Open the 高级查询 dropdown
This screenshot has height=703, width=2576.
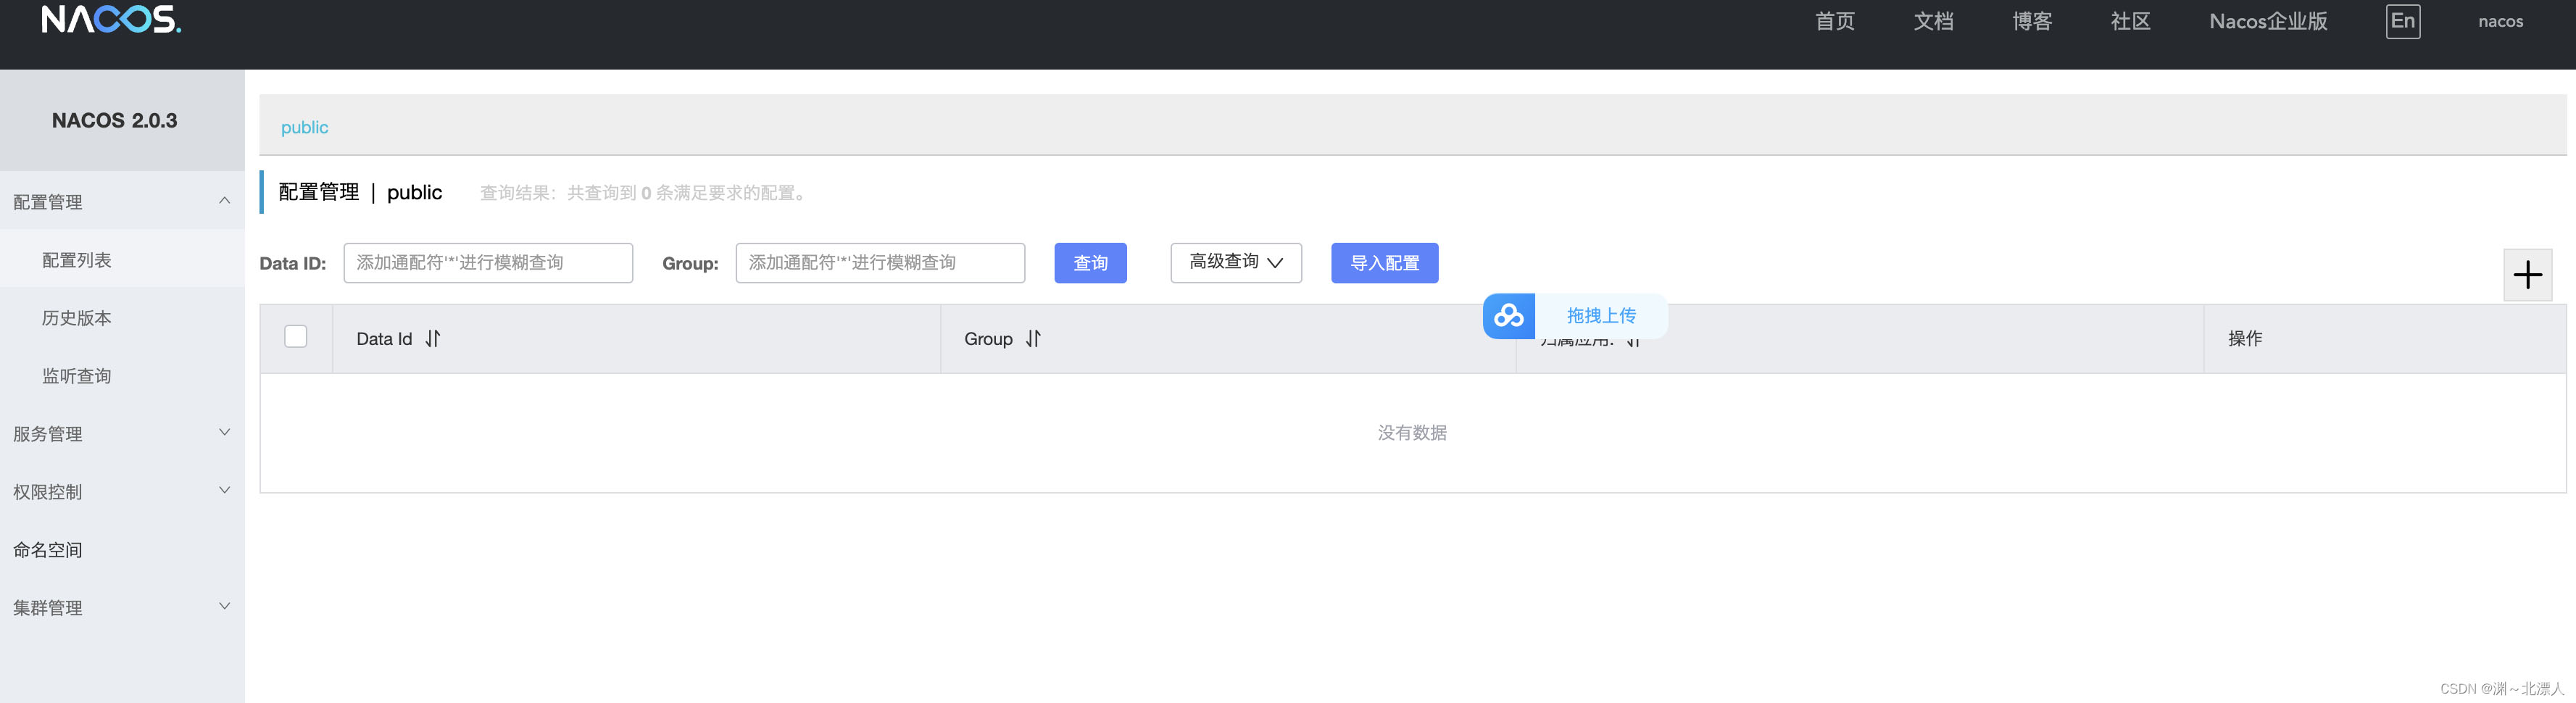[x=1236, y=263]
